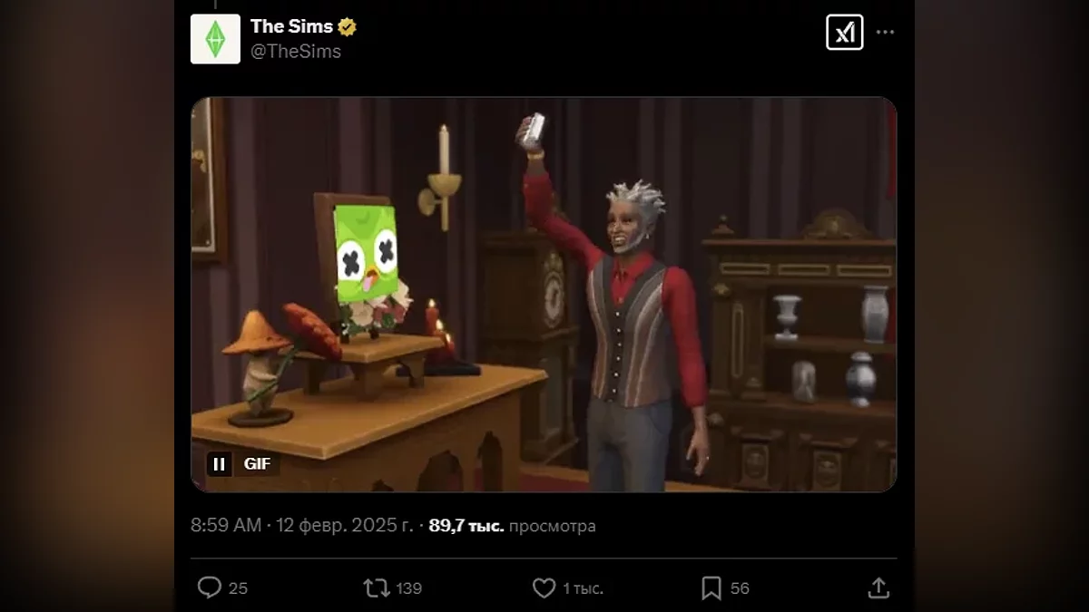Viewport: 1089px width, 612px height.
Task: Click the GIF label badge
Action: 257,464
